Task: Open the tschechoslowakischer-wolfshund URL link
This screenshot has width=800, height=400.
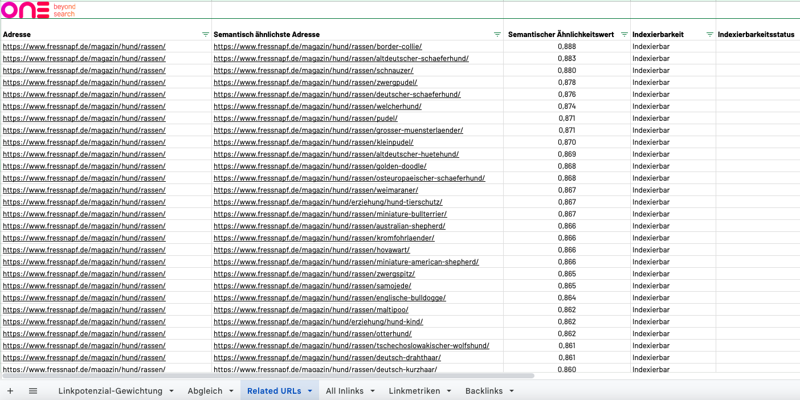Action: [x=352, y=346]
